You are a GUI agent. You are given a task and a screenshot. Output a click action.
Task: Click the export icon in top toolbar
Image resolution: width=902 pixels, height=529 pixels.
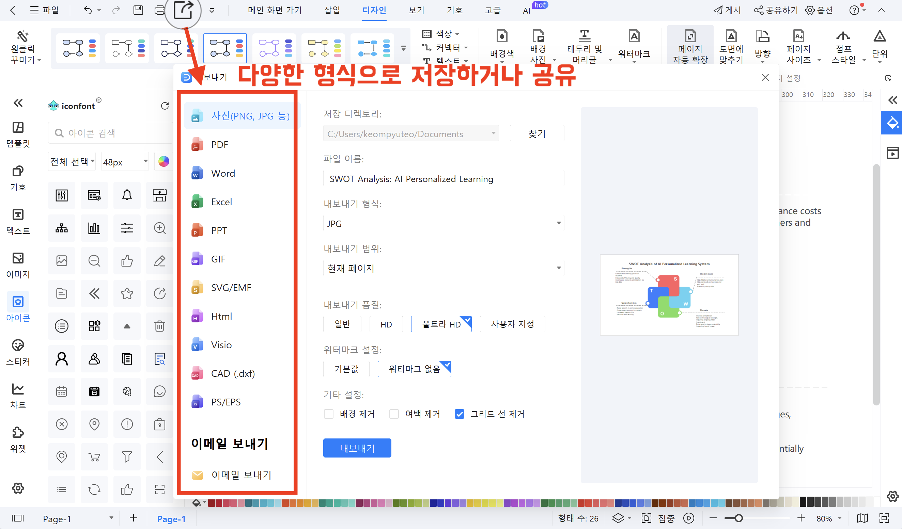(x=183, y=10)
